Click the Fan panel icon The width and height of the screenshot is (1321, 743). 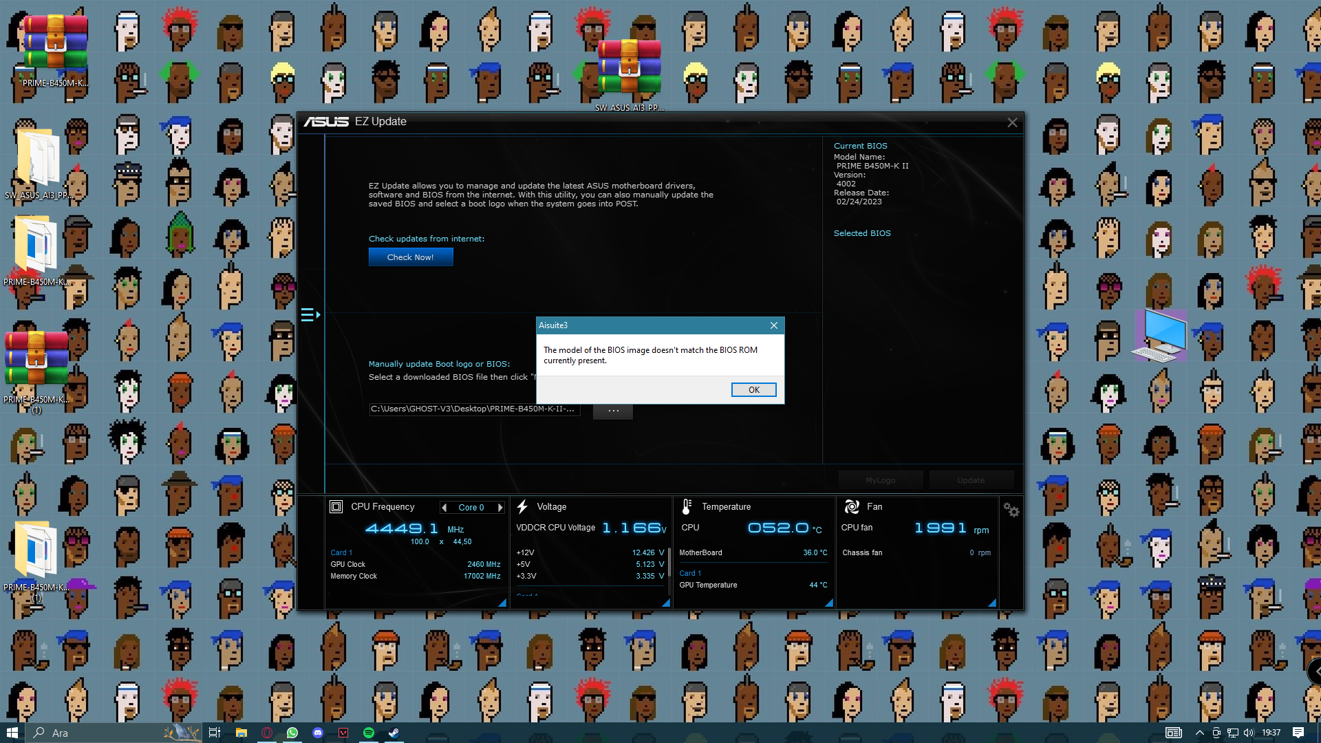(x=852, y=507)
